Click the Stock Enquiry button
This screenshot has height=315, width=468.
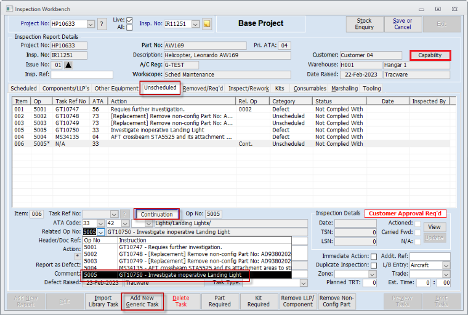364,24
